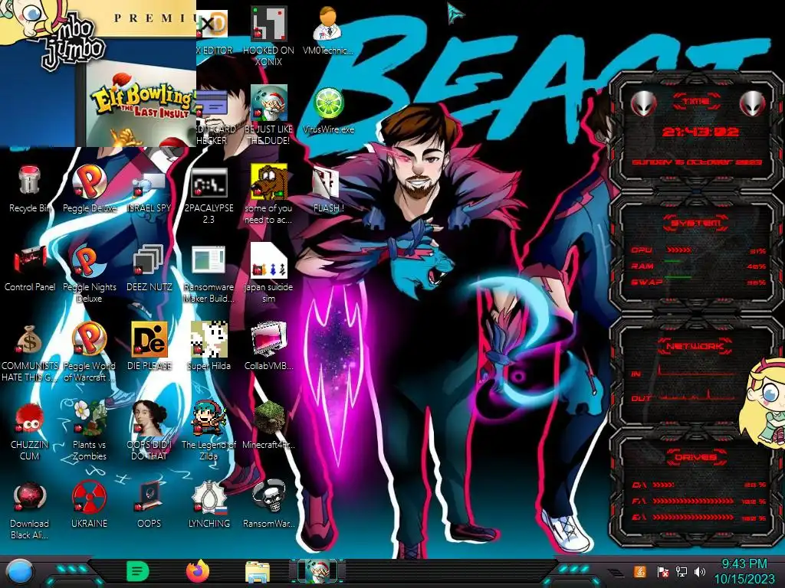Screen dimensions: 785x588
Task: Open the CollabVMB... desktop icon
Action: click(x=268, y=347)
